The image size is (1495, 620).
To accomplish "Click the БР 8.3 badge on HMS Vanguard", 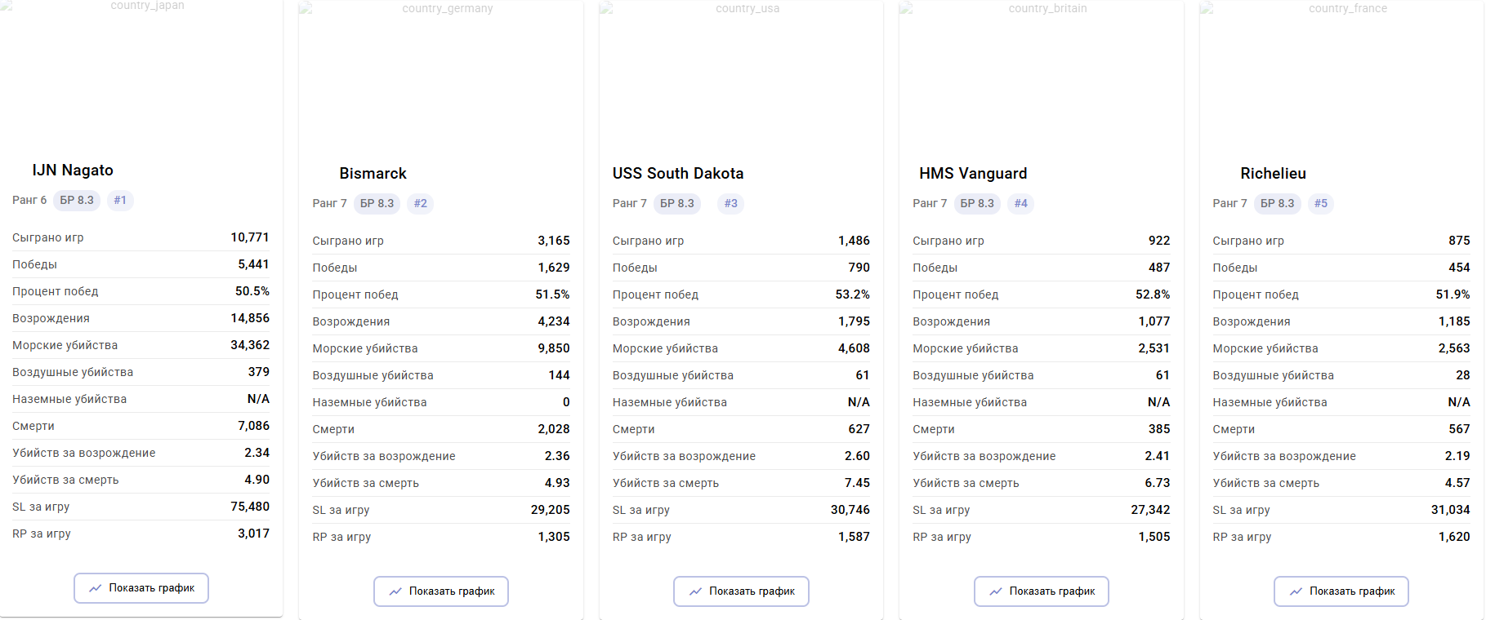I will [977, 204].
